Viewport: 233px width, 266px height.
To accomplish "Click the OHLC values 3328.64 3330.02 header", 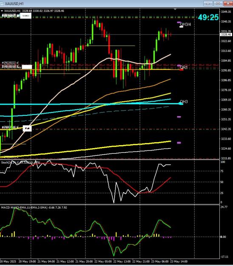I will tap(43, 11).
